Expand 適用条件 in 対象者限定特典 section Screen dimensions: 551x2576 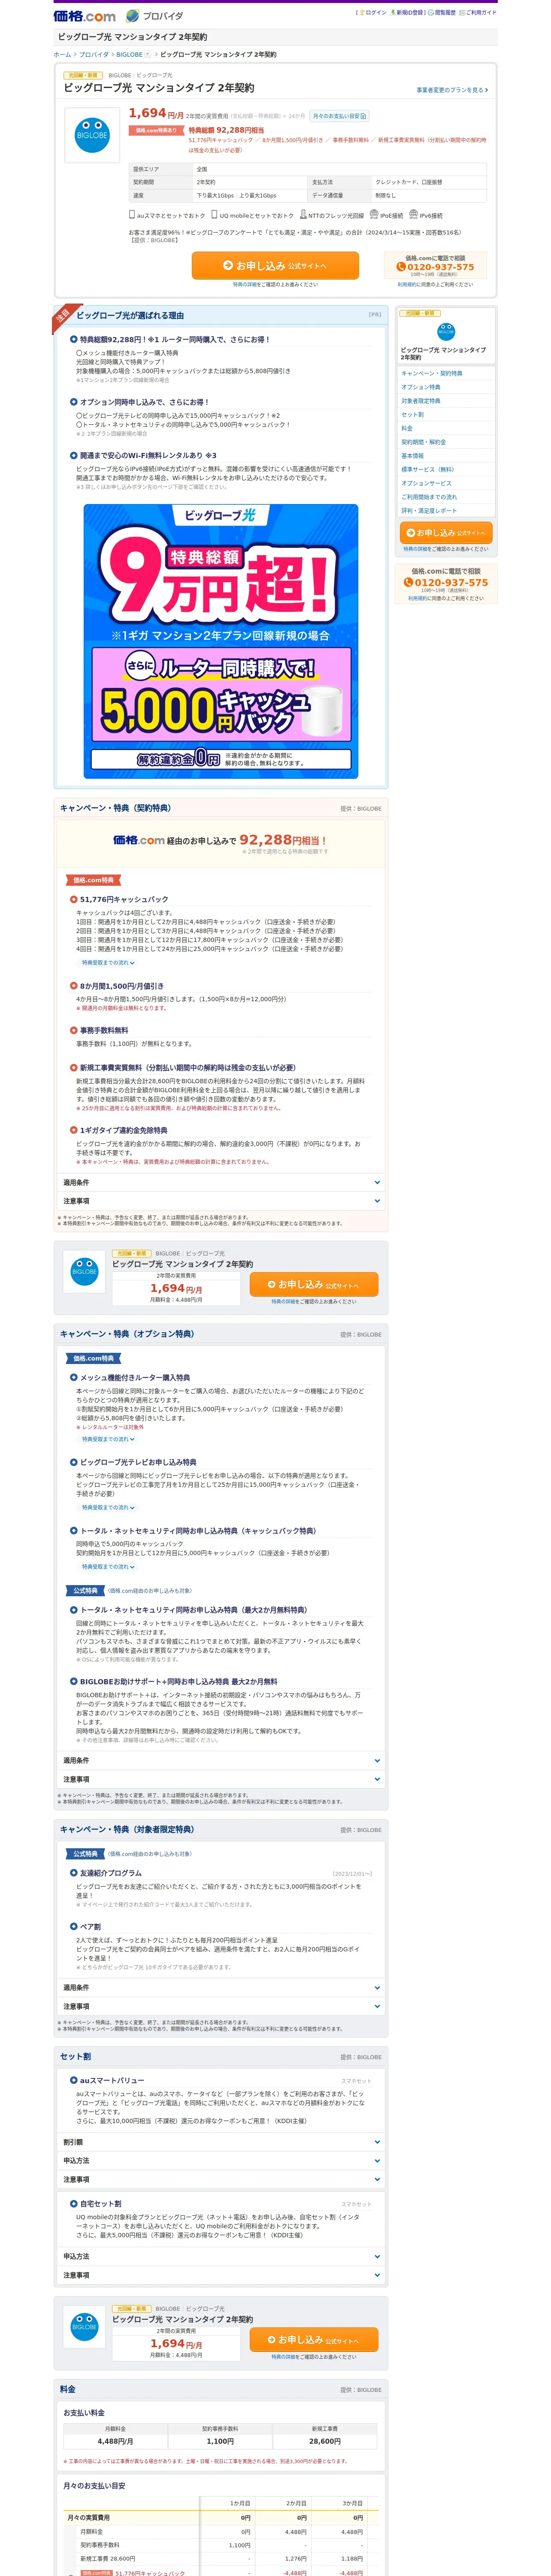[220, 1988]
